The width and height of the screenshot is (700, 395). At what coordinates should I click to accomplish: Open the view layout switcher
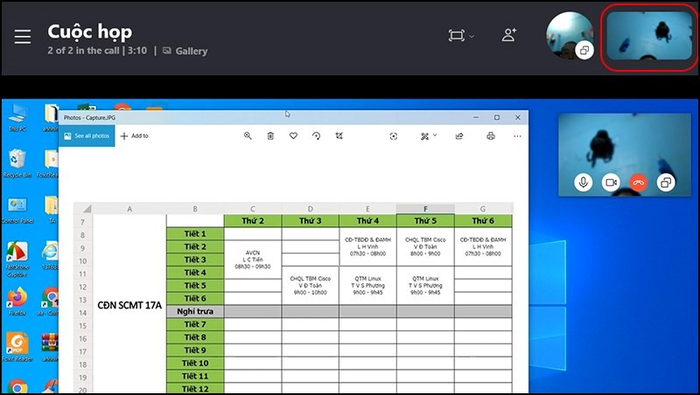461,36
